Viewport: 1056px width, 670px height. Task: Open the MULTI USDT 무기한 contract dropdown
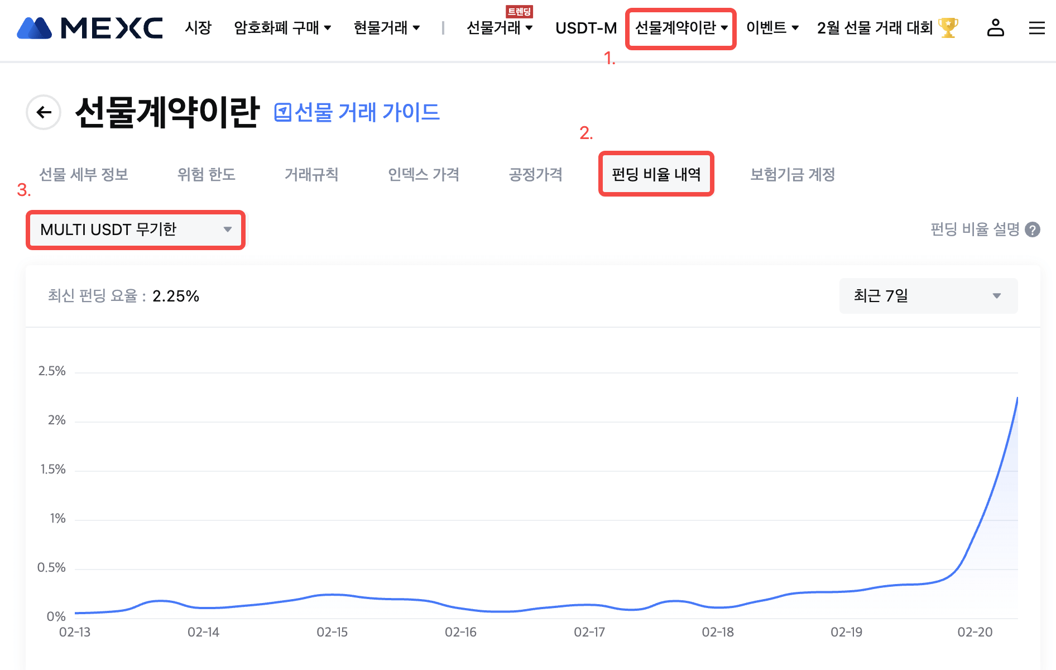(136, 229)
